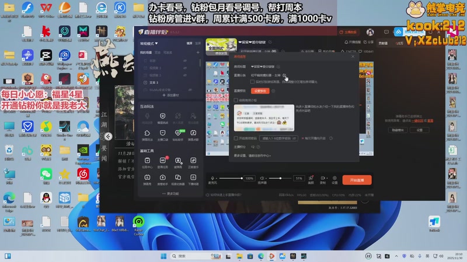The width and height of the screenshot is (467, 262).
Task: Show hidden system tray icons chevron
Action: click(x=396, y=256)
